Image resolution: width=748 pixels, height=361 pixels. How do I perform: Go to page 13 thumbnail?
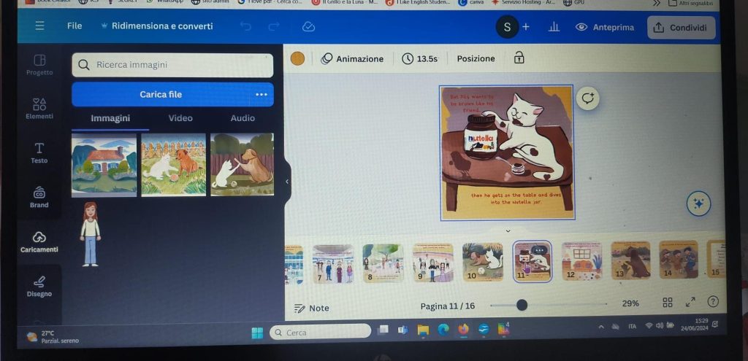tap(630, 260)
